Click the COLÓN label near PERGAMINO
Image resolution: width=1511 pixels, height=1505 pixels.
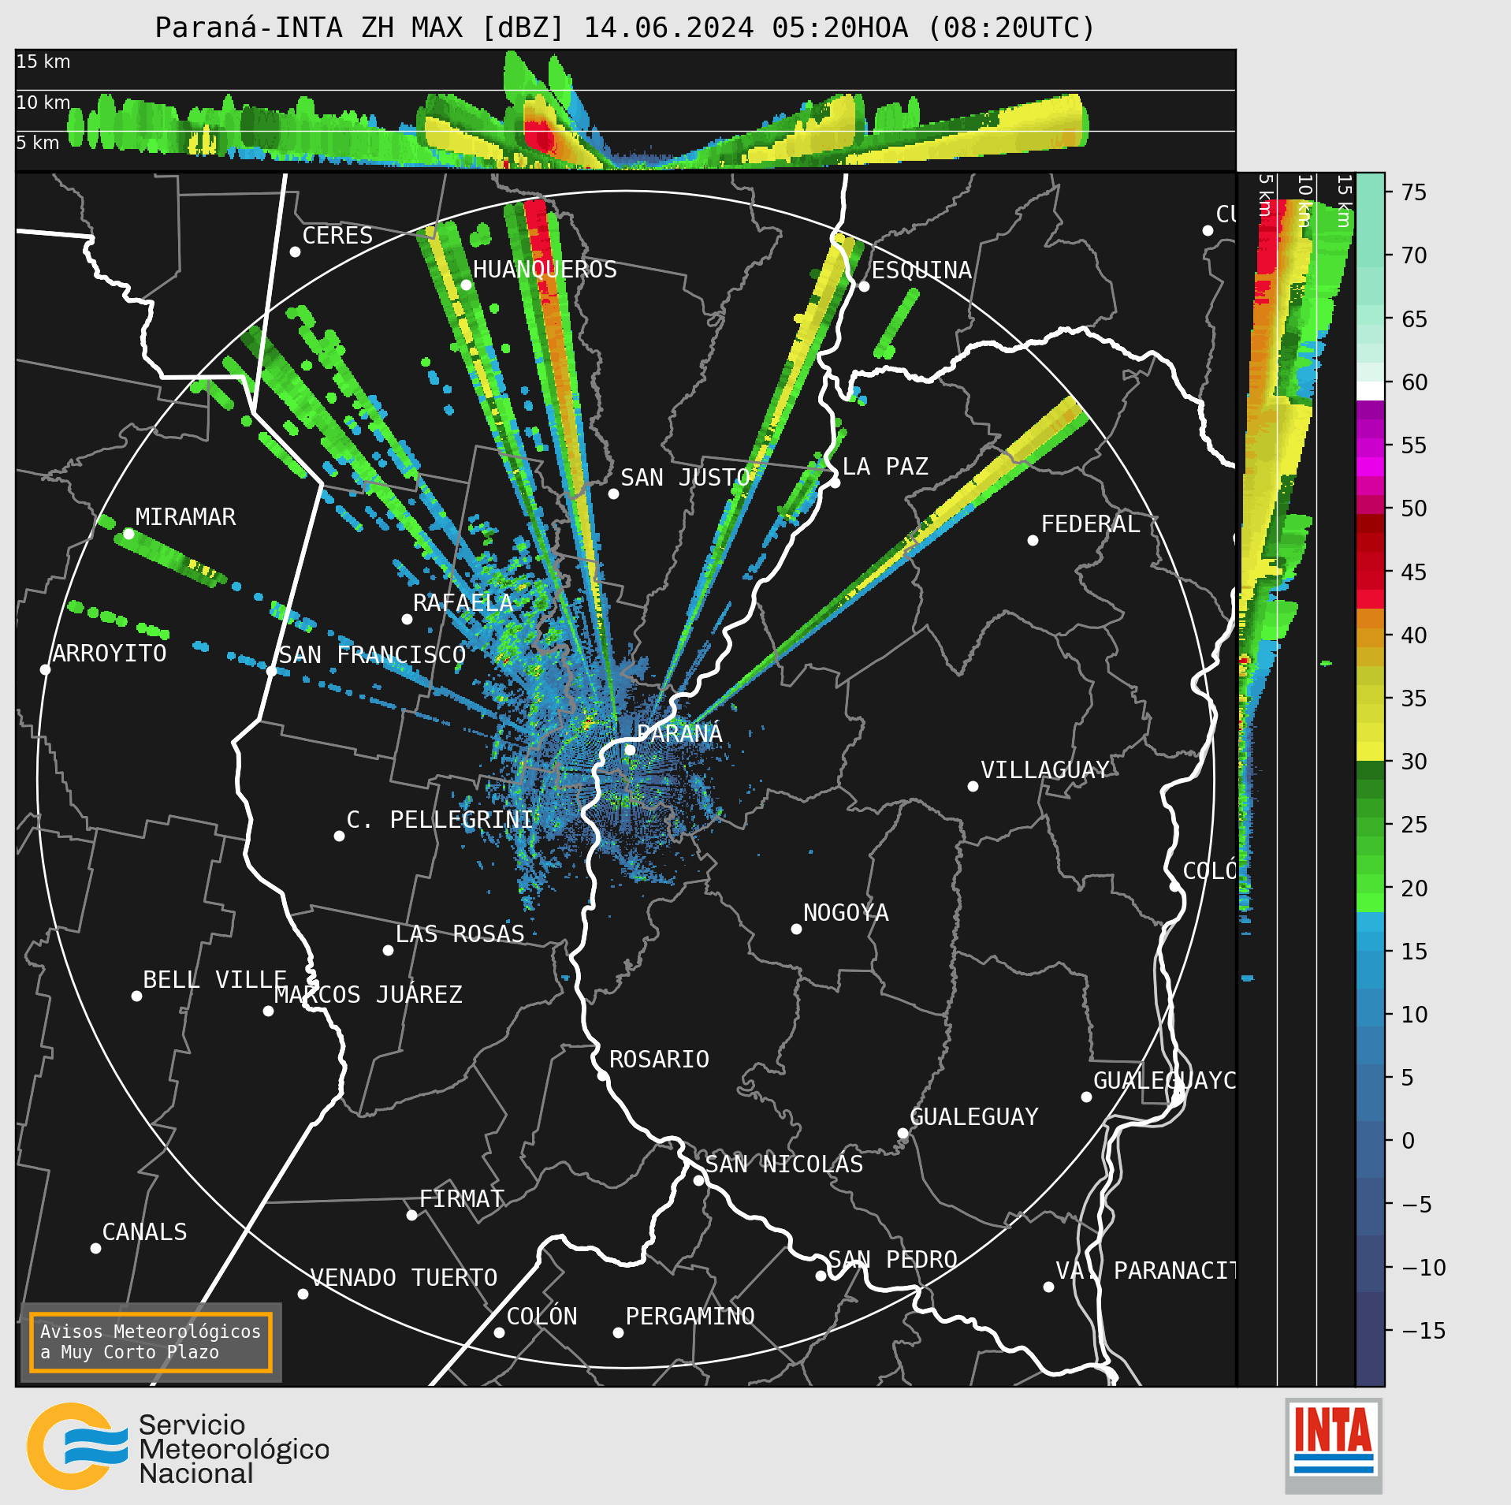click(x=542, y=1317)
